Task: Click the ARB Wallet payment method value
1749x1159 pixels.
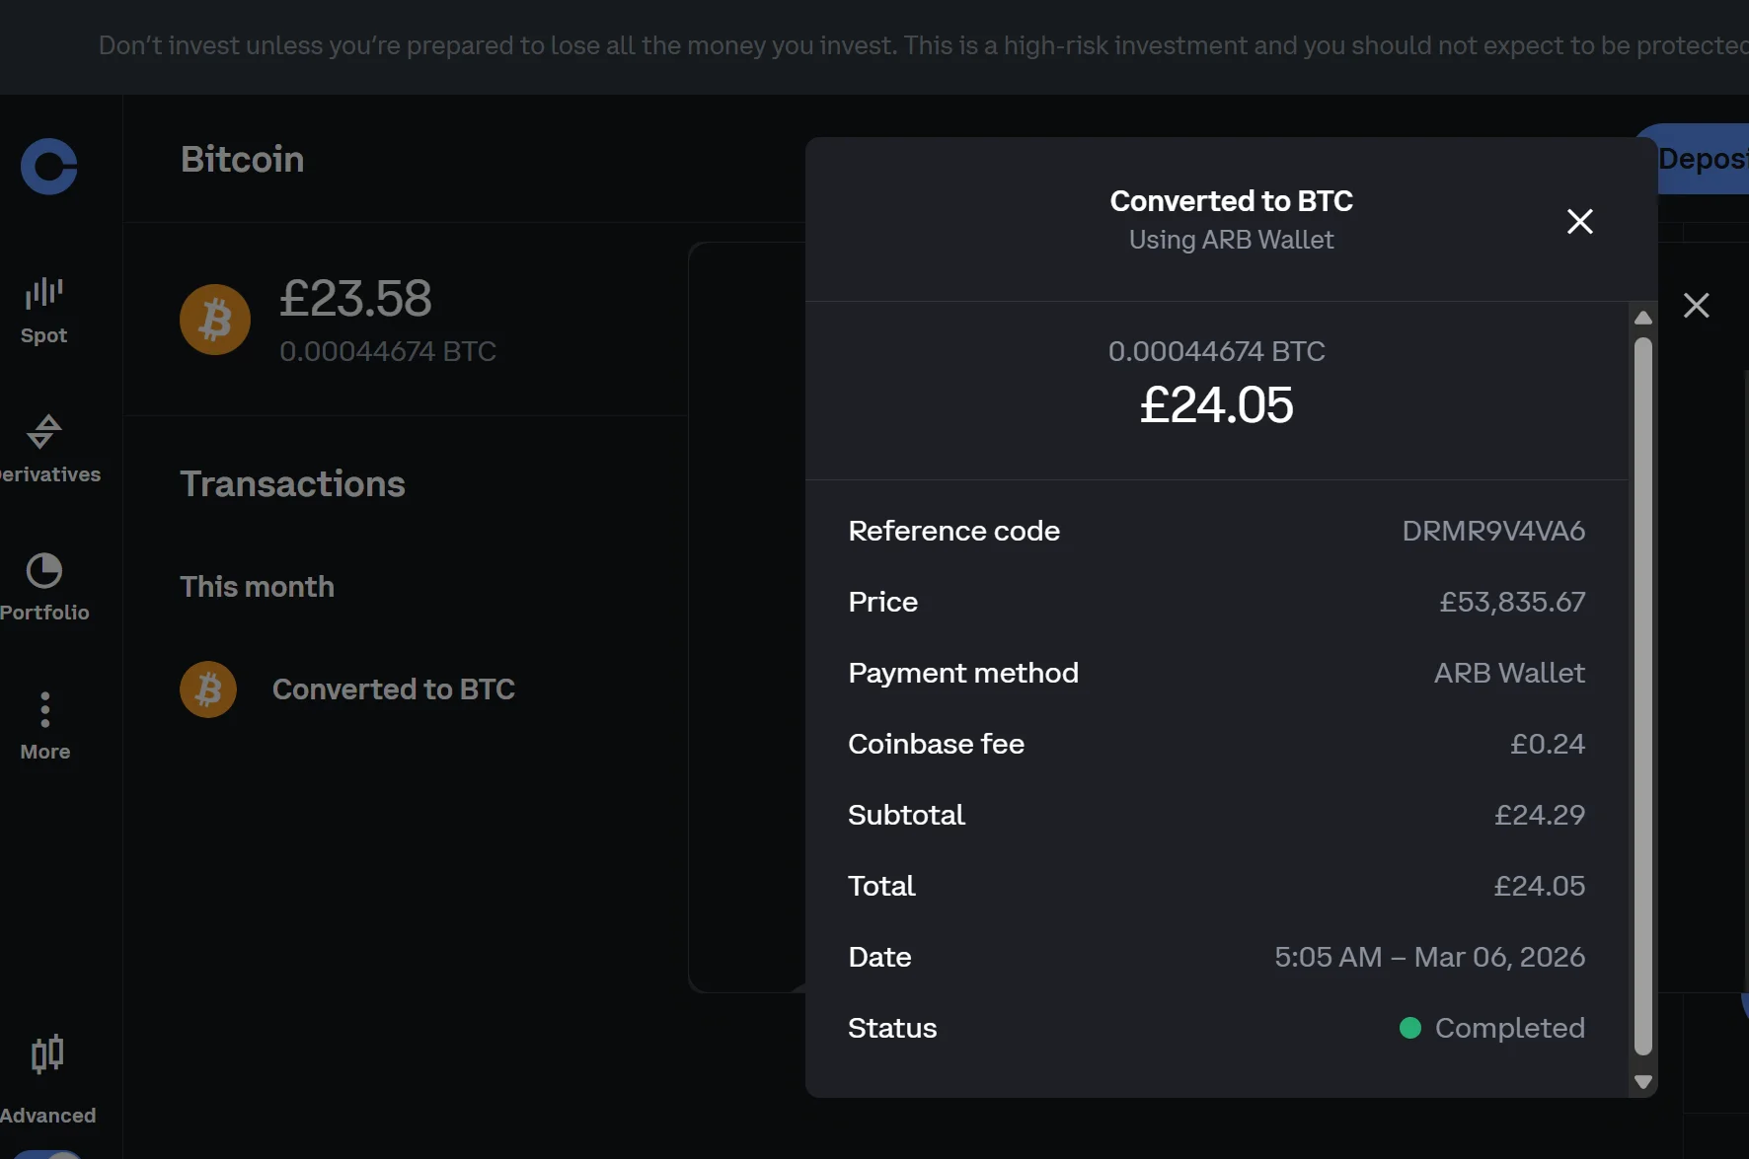Action: (1509, 673)
